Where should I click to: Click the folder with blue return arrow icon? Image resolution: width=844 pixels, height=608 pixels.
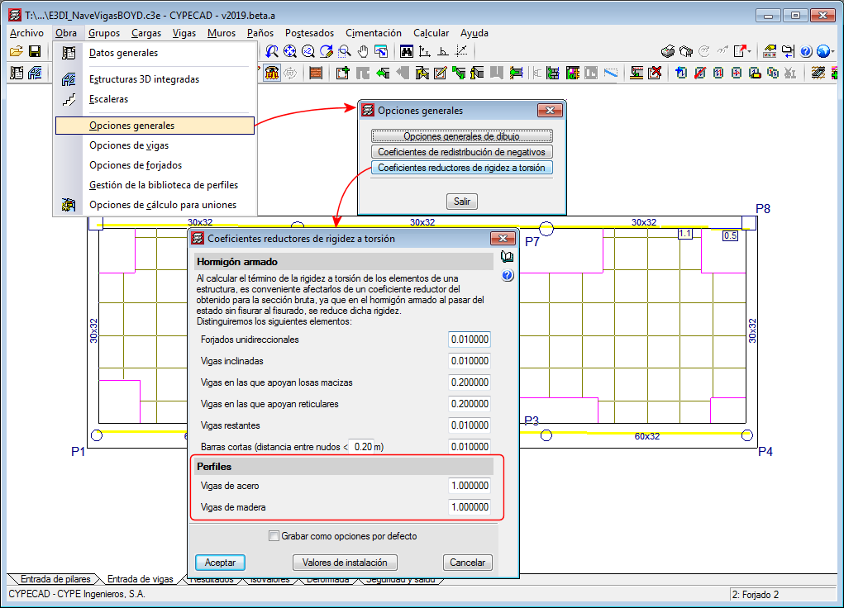[x=788, y=52]
